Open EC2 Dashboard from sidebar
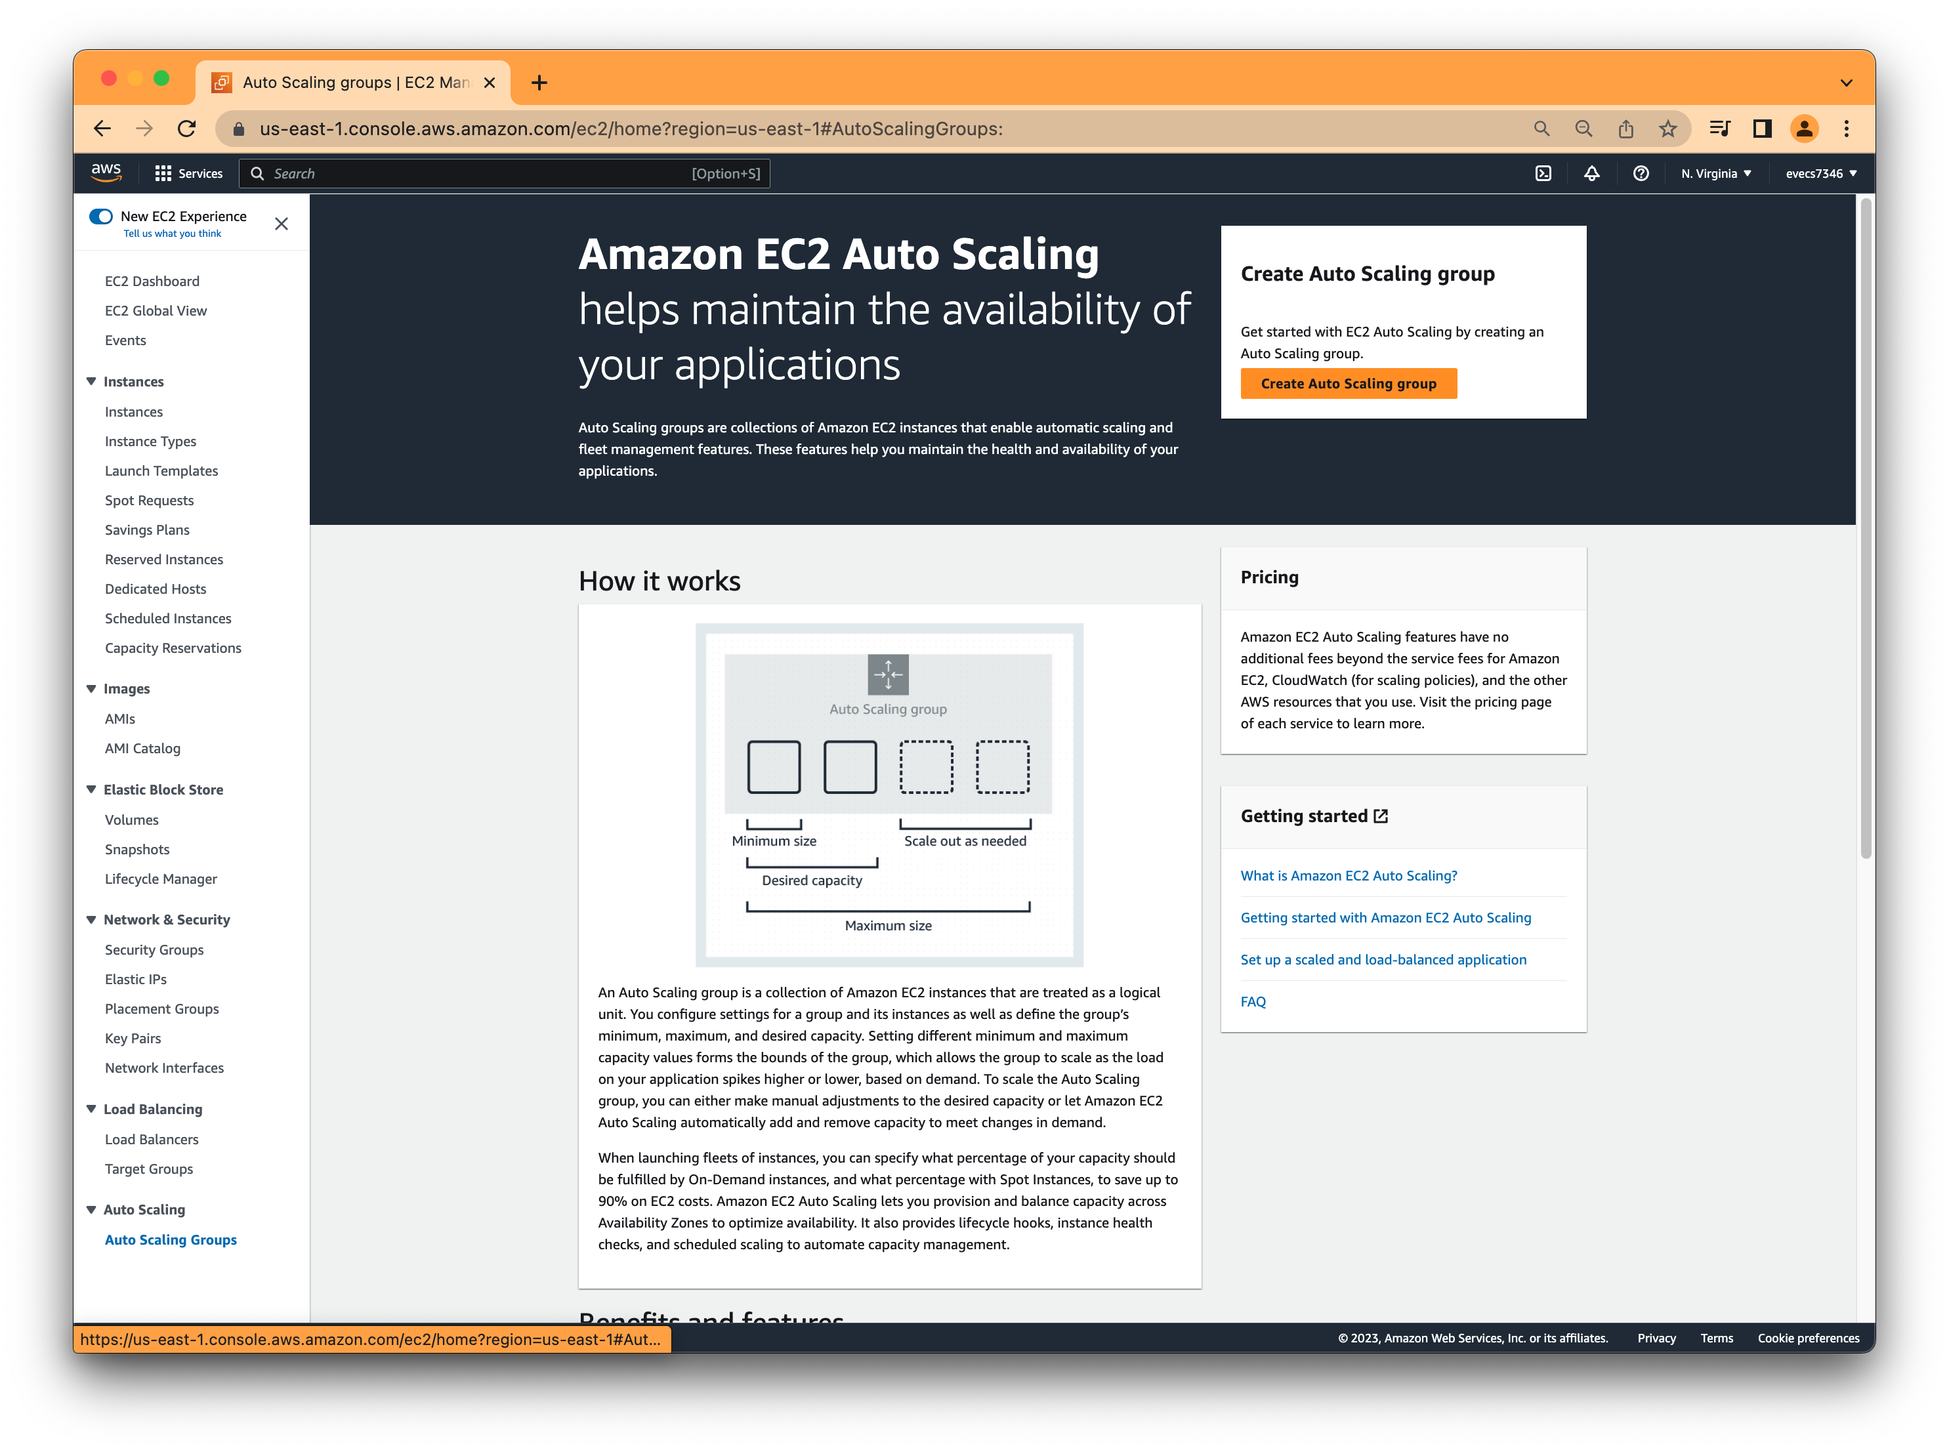The height and width of the screenshot is (1450, 1949). click(152, 280)
